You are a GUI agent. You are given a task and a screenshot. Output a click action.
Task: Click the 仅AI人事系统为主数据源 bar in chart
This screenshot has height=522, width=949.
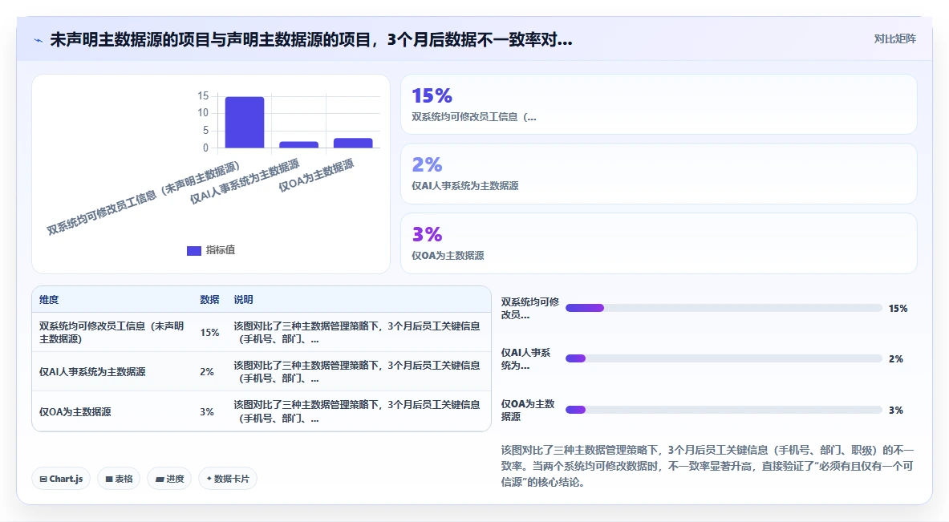click(298, 144)
